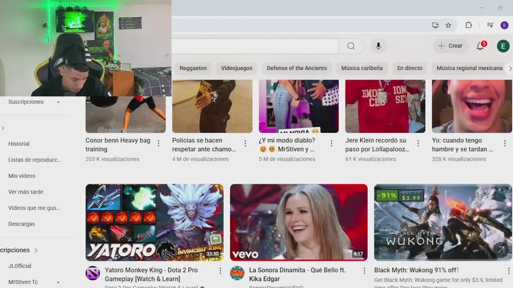Show more chips with right arrow

[510, 68]
